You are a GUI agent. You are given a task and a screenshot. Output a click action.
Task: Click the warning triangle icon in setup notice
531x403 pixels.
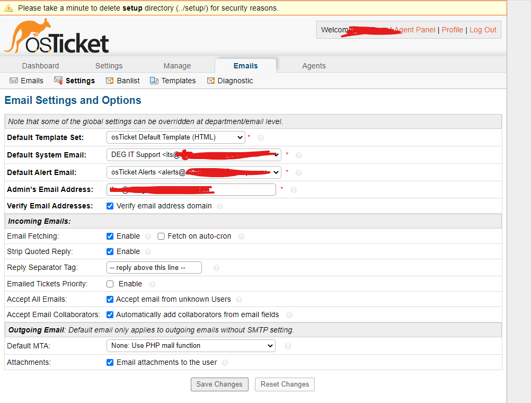pyautogui.click(x=8, y=8)
